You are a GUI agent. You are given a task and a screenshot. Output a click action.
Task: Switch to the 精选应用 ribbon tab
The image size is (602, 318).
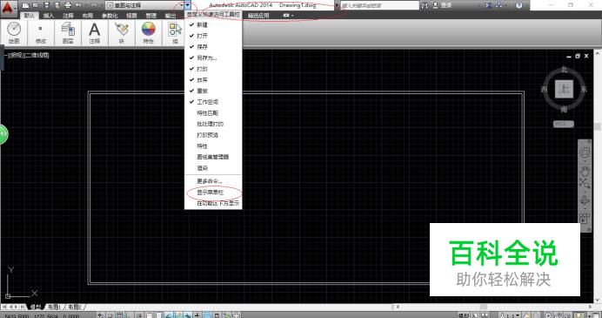258,16
